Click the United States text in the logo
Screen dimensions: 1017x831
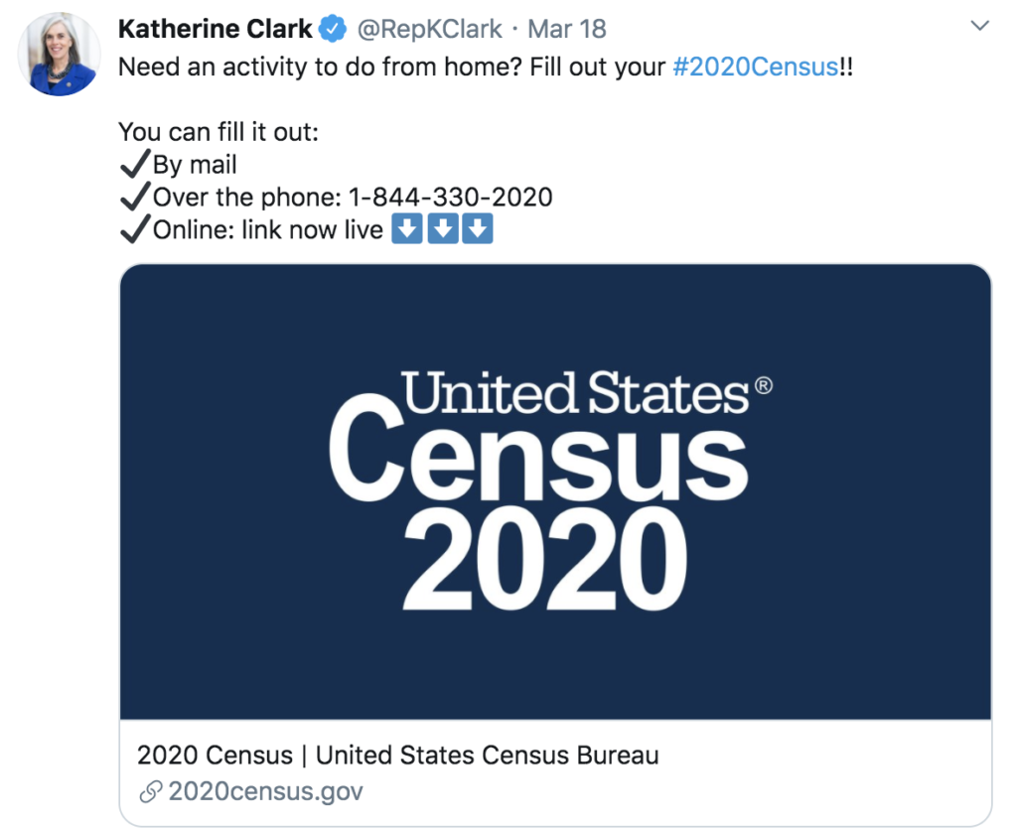click(574, 393)
